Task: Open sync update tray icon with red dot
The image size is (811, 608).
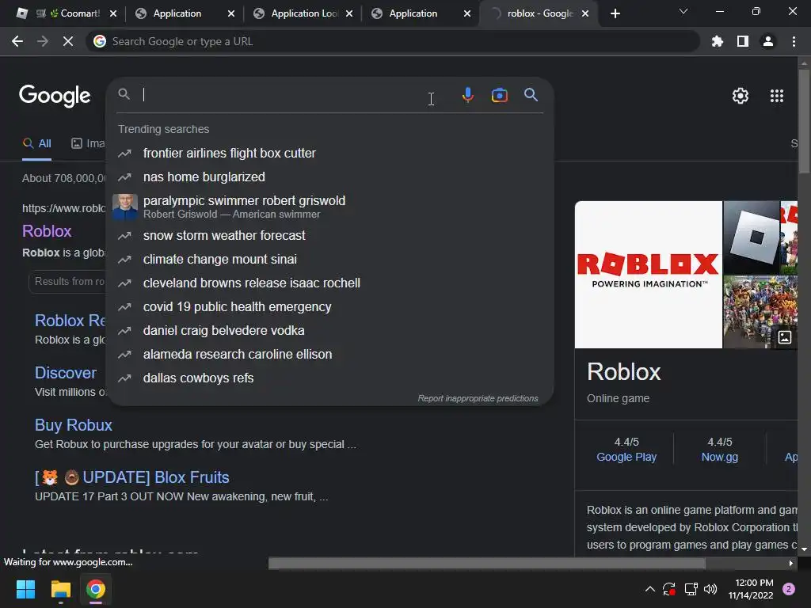Action: point(668,589)
